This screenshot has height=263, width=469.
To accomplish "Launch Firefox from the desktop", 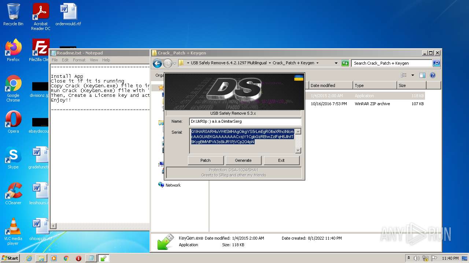I will pyautogui.click(x=13, y=50).
